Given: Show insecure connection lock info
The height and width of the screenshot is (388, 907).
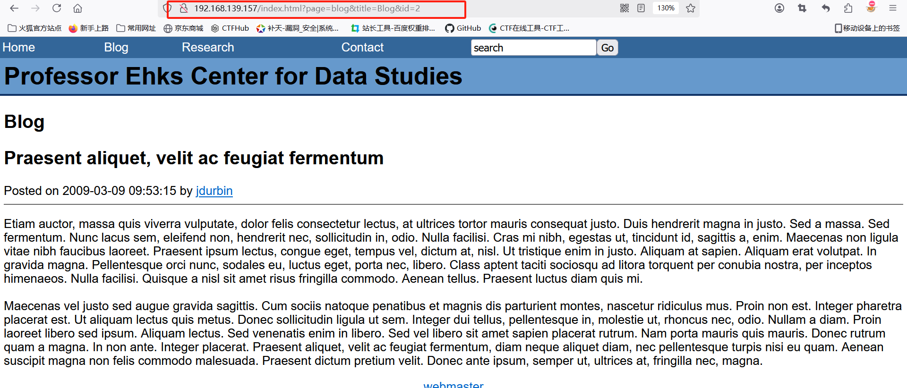Looking at the screenshot, I should 184,8.
